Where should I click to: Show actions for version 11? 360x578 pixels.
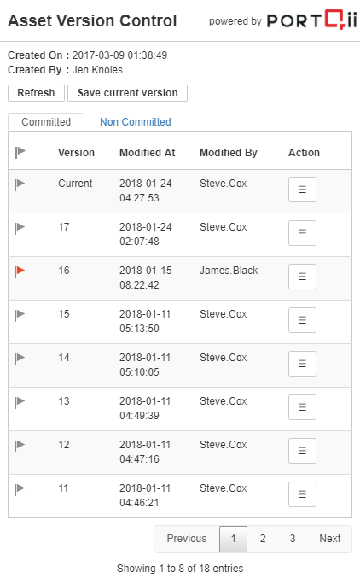[x=302, y=494]
